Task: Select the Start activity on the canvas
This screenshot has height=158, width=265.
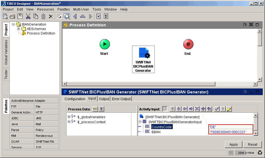Action: click(x=104, y=44)
